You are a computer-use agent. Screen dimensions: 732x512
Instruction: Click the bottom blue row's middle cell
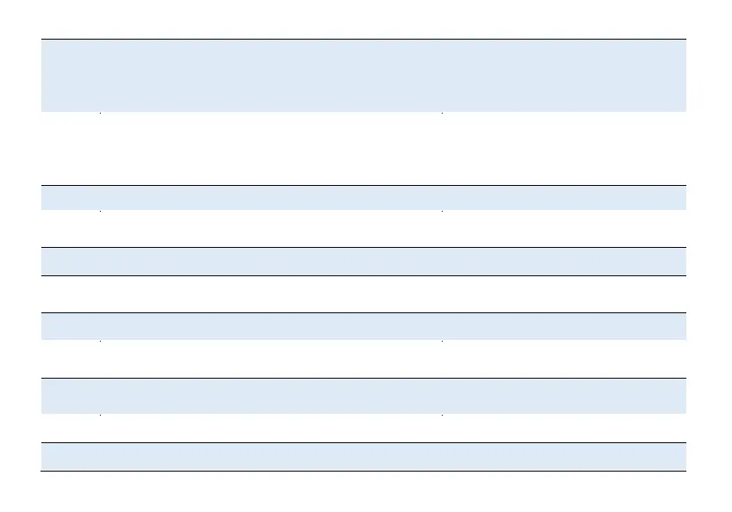tap(271, 456)
